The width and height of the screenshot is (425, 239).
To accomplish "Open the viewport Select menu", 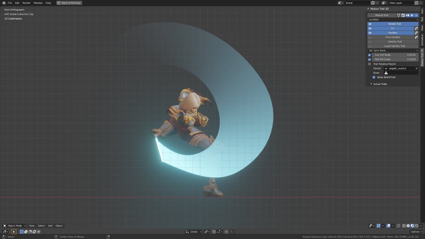I will [41, 226].
